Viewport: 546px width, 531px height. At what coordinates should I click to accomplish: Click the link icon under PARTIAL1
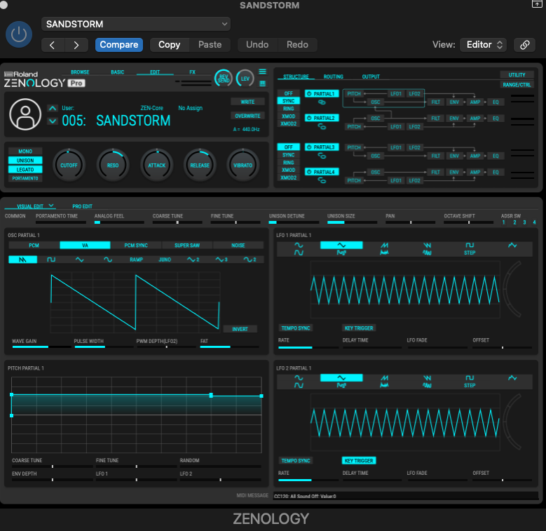coord(322,102)
